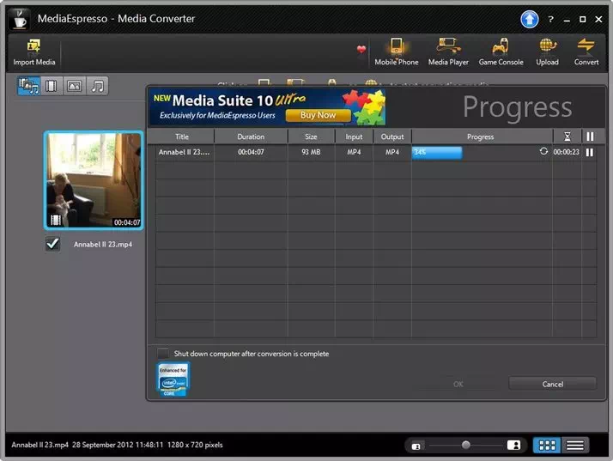Filter library to music only

[97, 86]
